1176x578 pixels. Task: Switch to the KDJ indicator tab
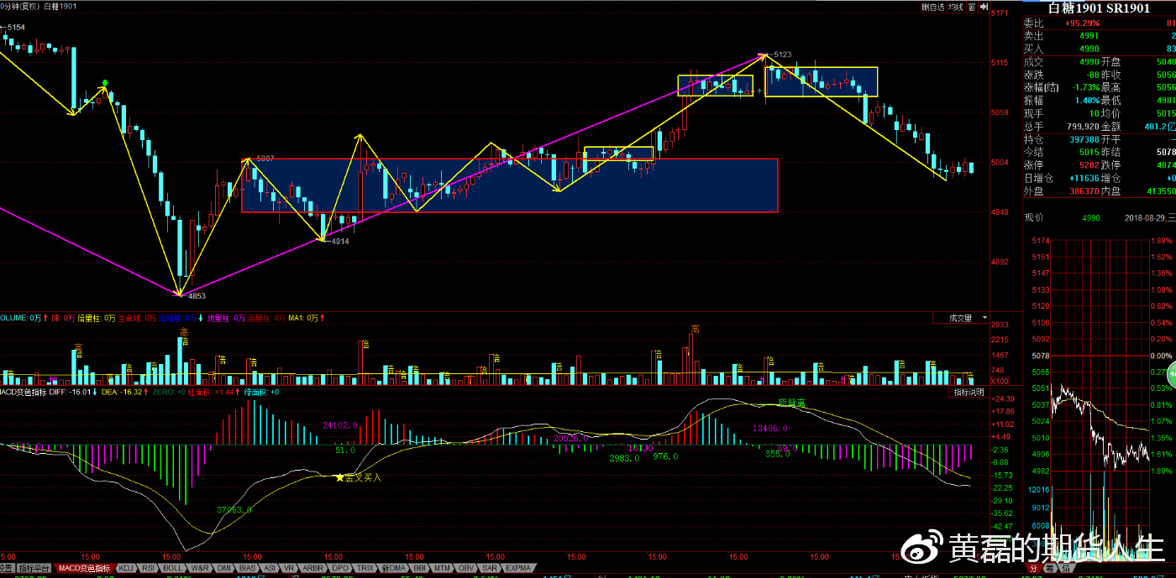(x=126, y=568)
